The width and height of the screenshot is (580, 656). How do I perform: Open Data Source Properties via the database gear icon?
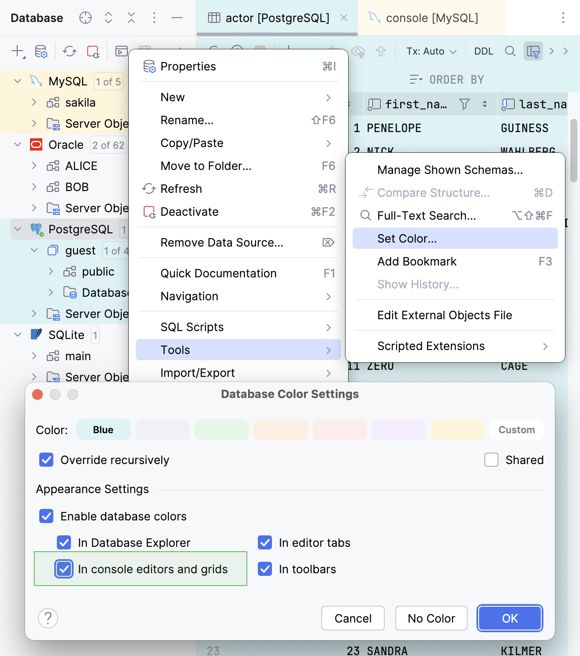(41, 52)
